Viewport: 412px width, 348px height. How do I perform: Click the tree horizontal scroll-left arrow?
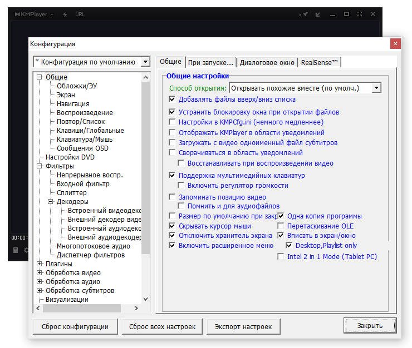[38, 309]
